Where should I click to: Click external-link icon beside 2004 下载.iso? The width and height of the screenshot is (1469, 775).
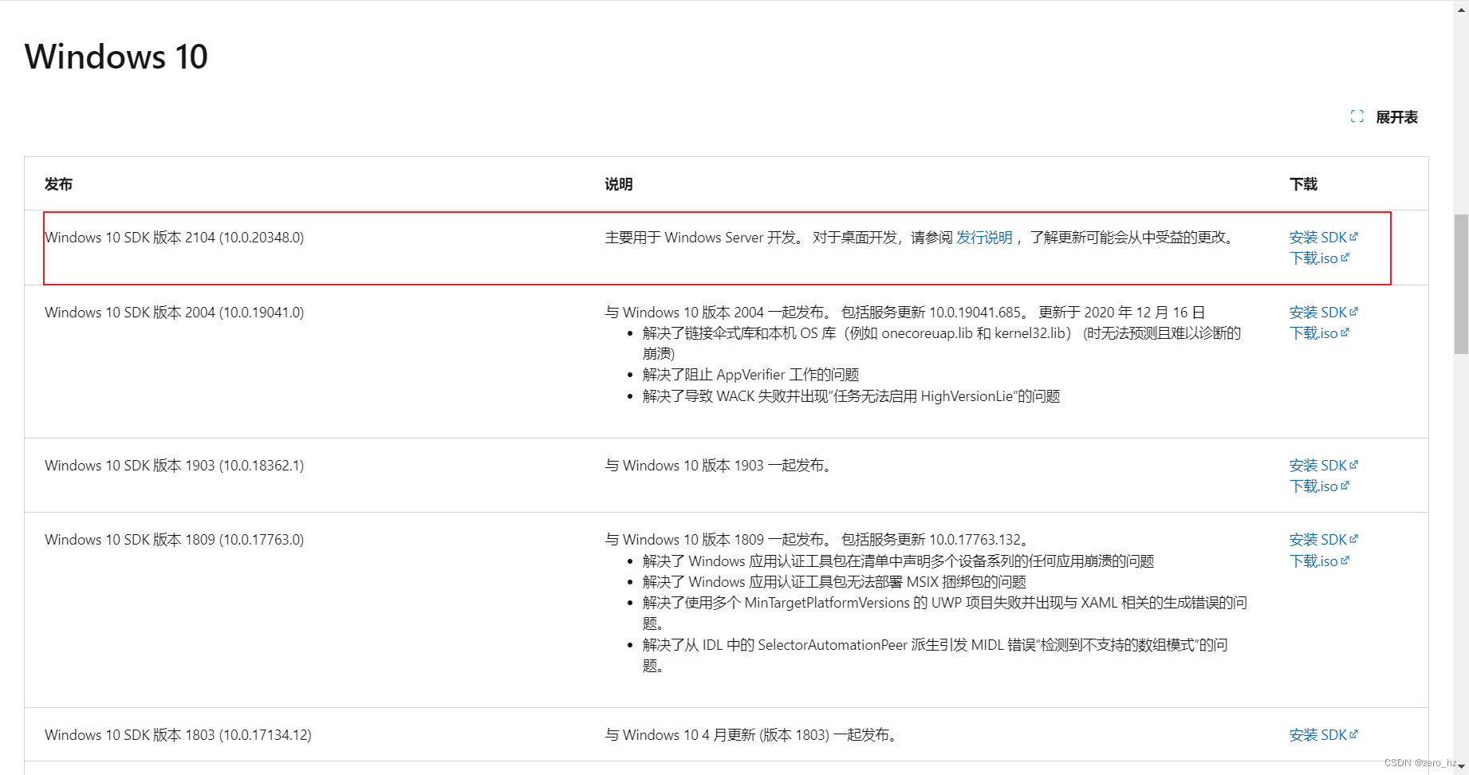tap(1345, 332)
